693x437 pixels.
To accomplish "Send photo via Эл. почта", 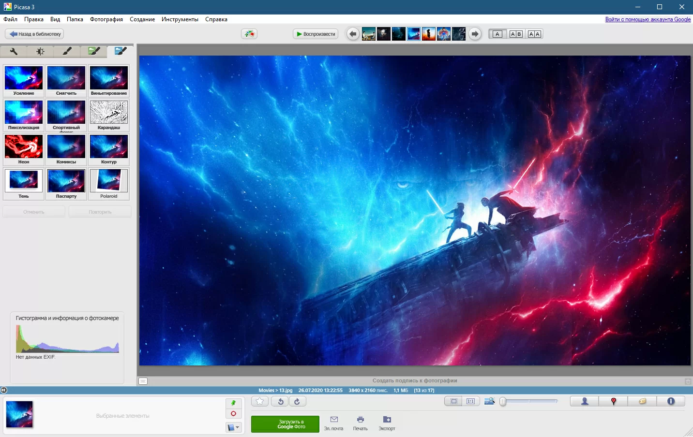I will [x=334, y=423].
